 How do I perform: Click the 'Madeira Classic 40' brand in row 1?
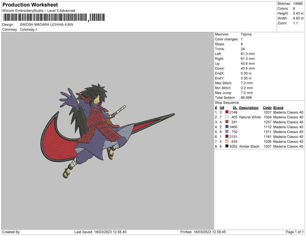point(288,112)
